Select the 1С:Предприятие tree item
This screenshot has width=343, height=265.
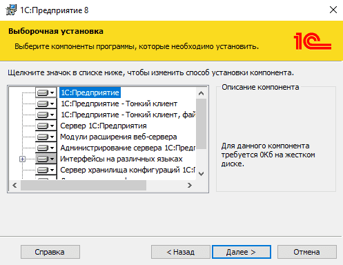tap(90, 92)
